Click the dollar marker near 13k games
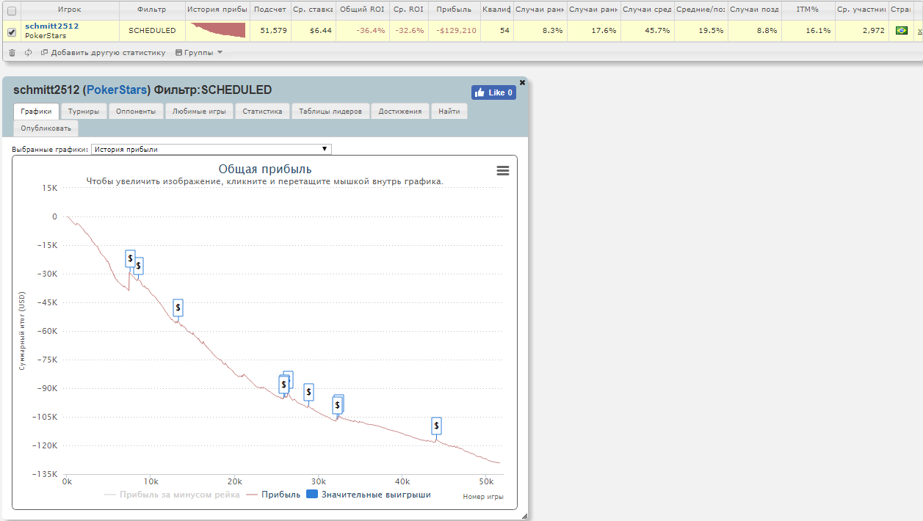Screen dimensions: 923x521 (178, 307)
